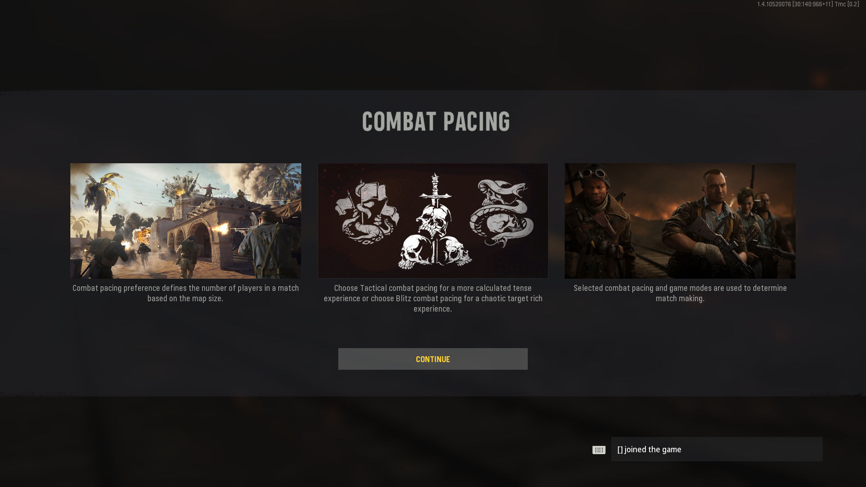This screenshot has height=487, width=866.
Task: Select the chat message field
Action: (x=716, y=449)
